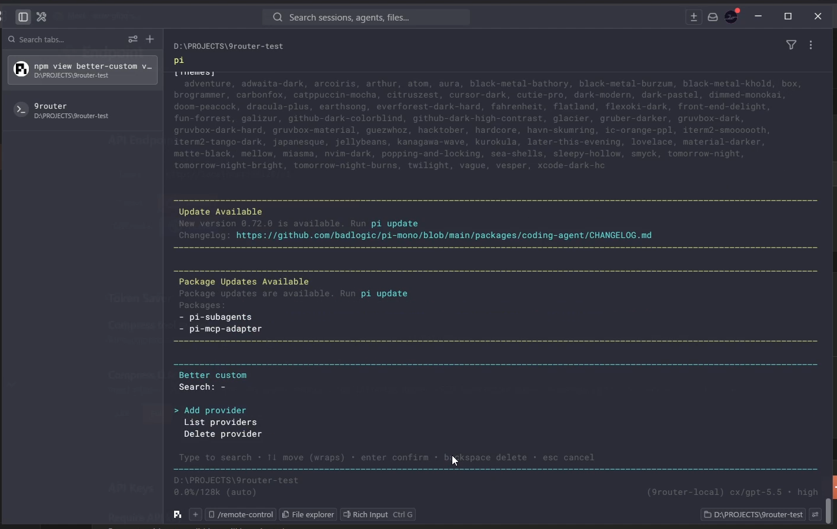Viewport: 837px width, 529px height.
Task: Click the 'pi' command line at top
Action: [x=179, y=60]
